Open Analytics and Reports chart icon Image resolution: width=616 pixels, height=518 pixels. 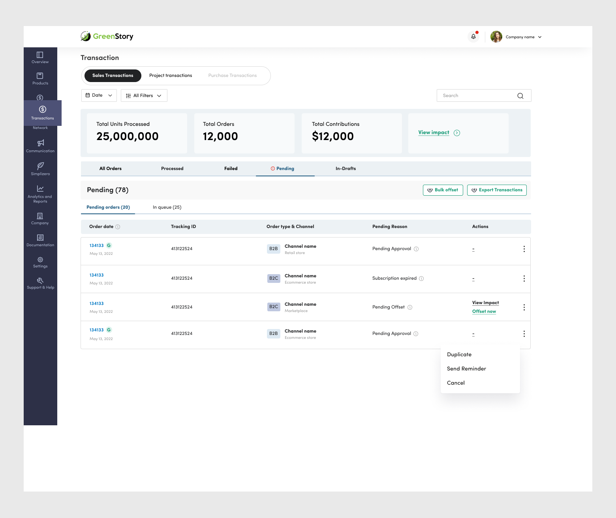click(40, 189)
